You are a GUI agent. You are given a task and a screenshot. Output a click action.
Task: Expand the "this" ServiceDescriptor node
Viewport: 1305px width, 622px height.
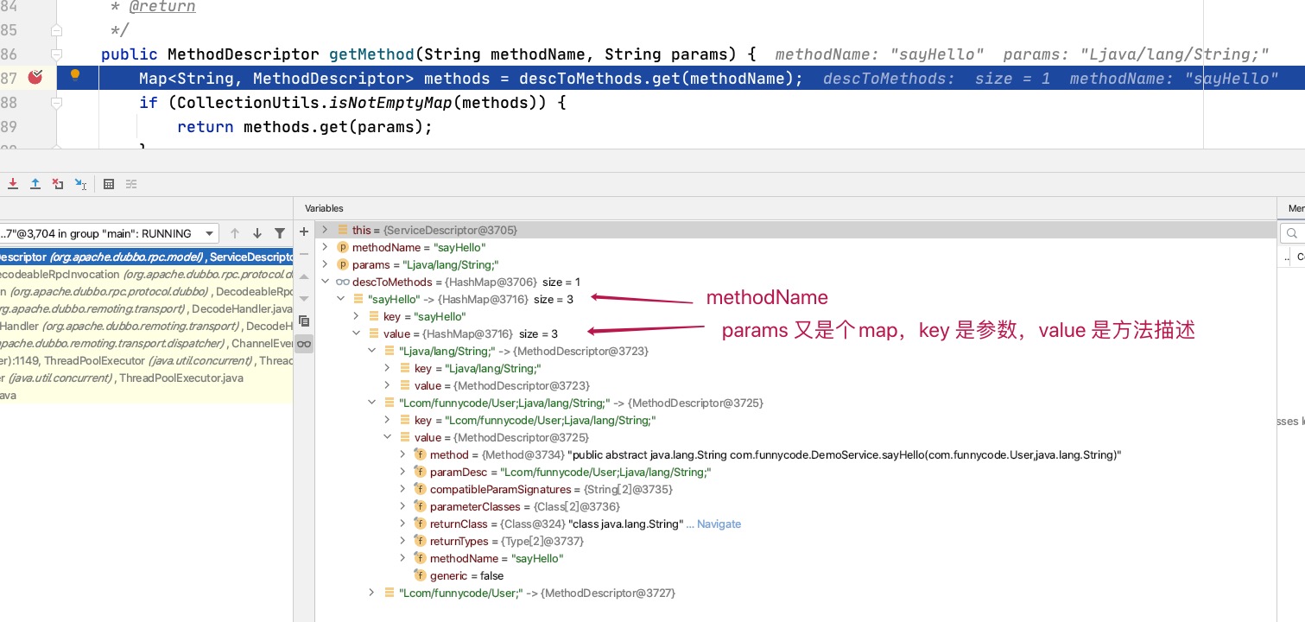(x=326, y=230)
